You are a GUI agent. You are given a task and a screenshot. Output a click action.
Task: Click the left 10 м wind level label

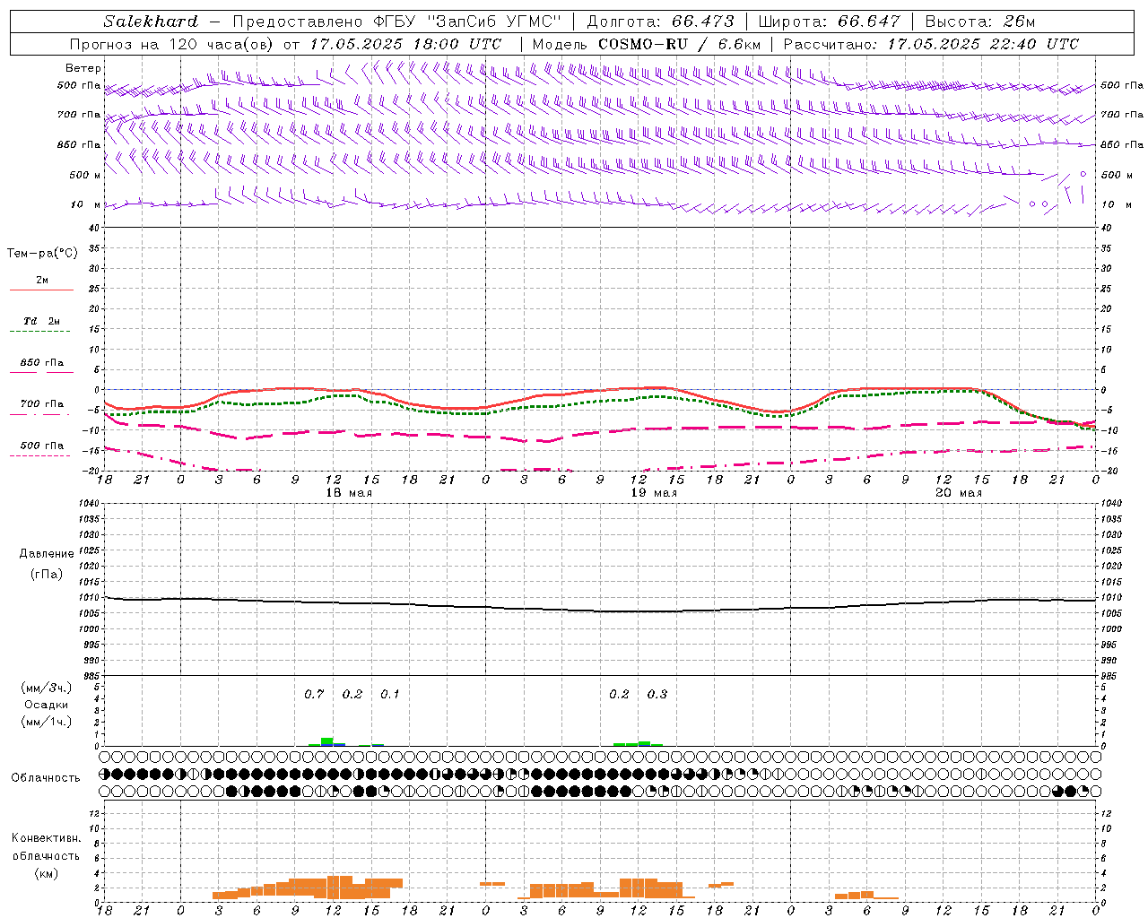pyautogui.click(x=86, y=204)
